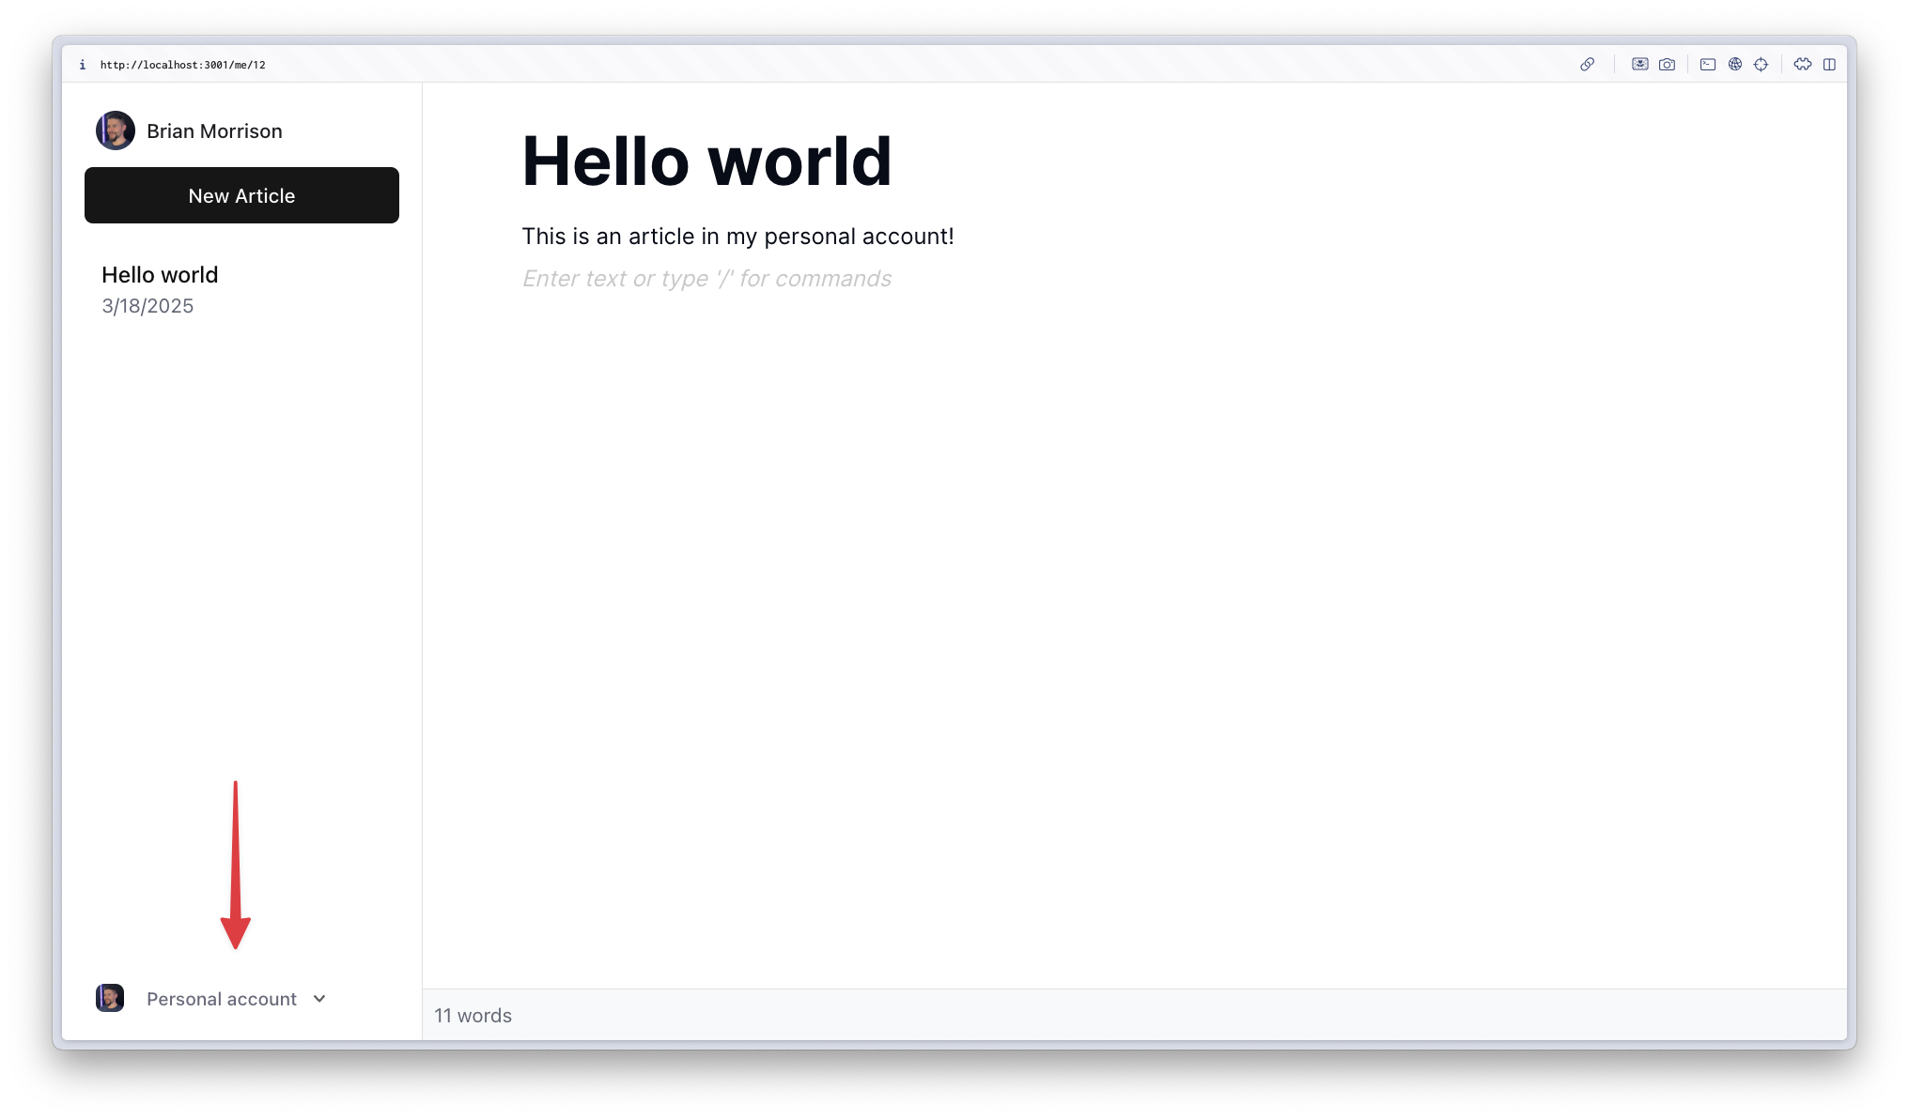Viewport: 1909px width, 1119px height.
Task: Click the screen recording download icon
Action: 1639,65
